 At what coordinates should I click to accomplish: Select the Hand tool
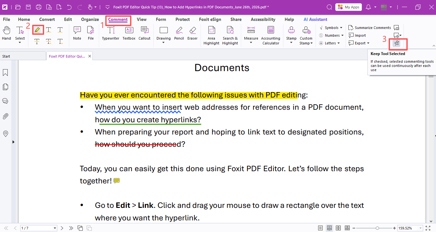6,33
